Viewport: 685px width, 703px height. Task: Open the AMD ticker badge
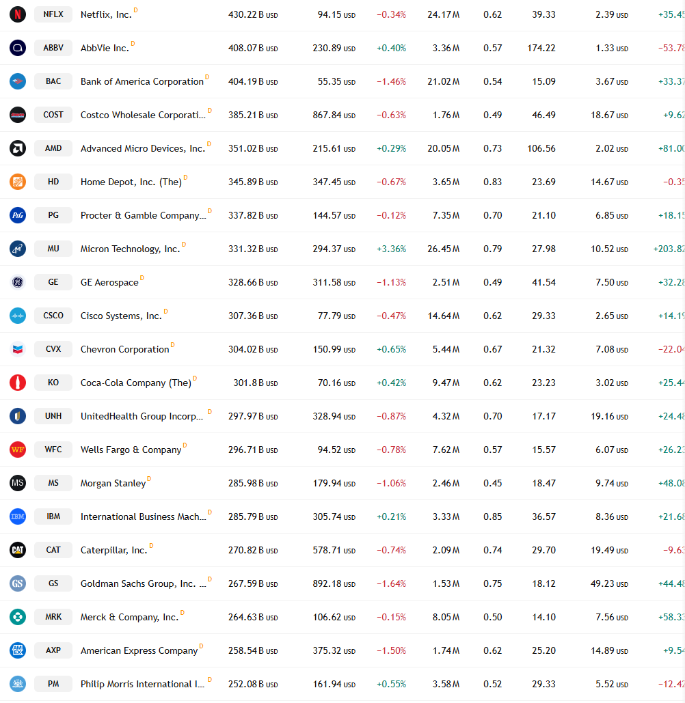(x=53, y=148)
